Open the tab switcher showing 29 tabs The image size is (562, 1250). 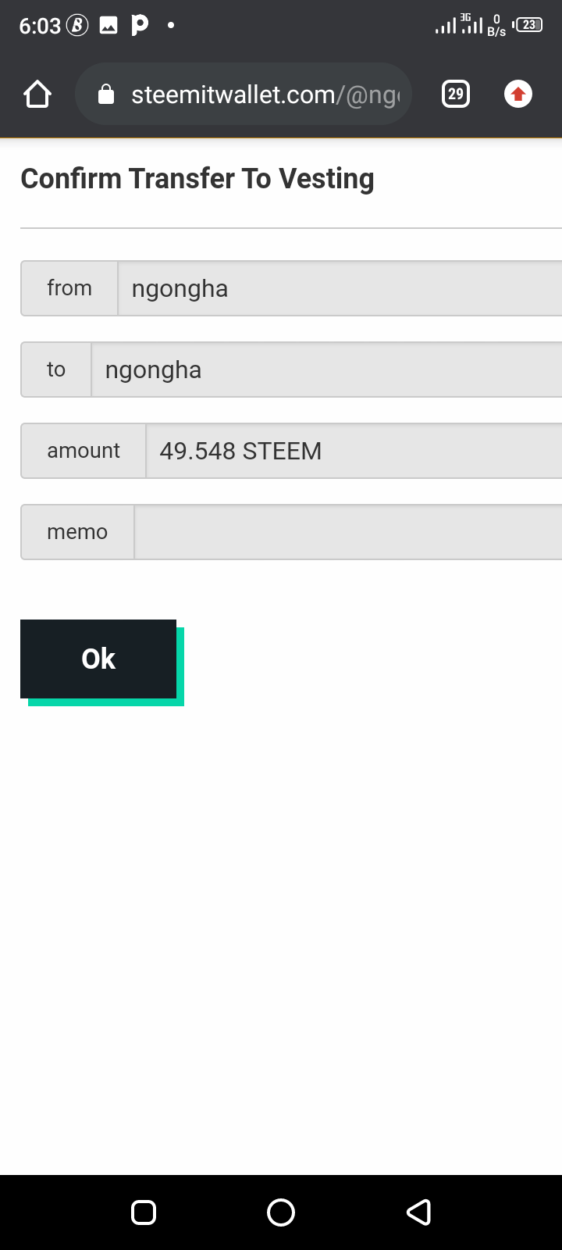click(456, 95)
